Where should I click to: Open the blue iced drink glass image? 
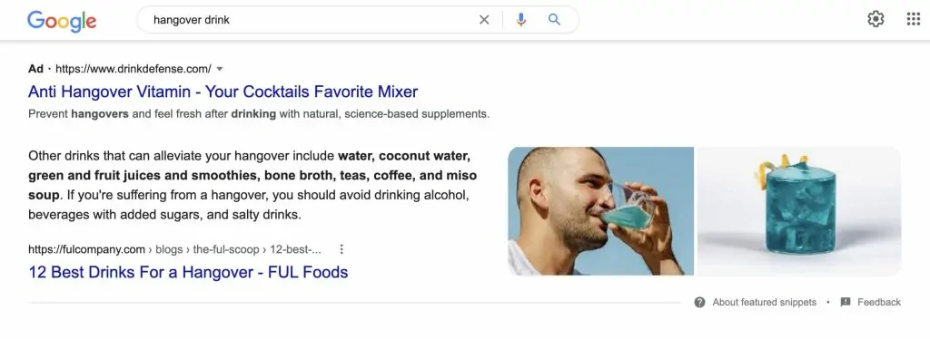click(x=799, y=211)
